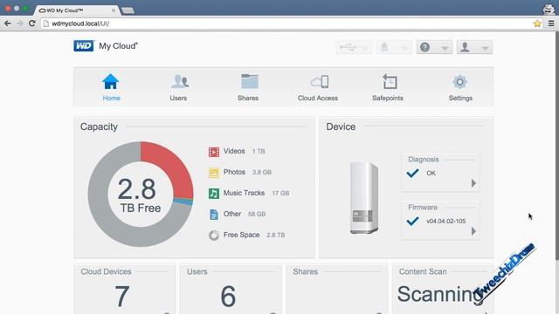Viewport: 559px width, 314px height.
Task: Open the Home tab icon
Action: tap(111, 81)
